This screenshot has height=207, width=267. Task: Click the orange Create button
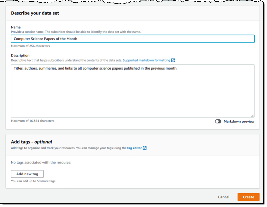coord(248,197)
